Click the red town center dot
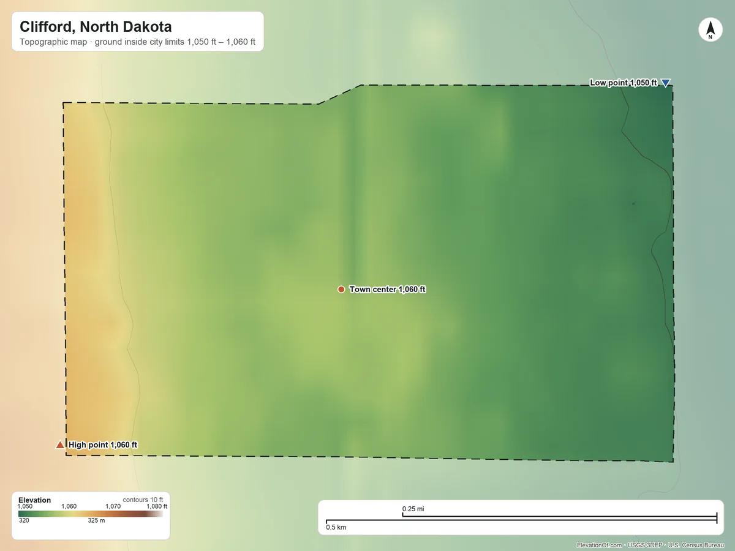Image resolution: width=735 pixels, height=551 pixels. click(x=341, y=289)
